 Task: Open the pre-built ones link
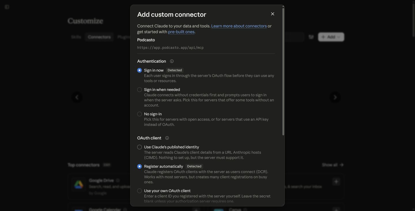pos(181,32)
